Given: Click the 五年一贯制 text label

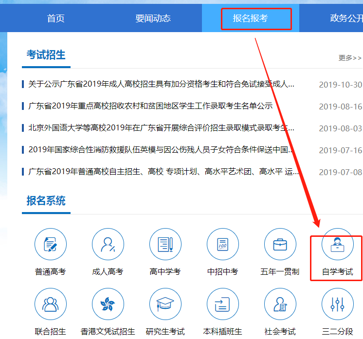Looking at the screenshot, I should click(x=280, y=272).
